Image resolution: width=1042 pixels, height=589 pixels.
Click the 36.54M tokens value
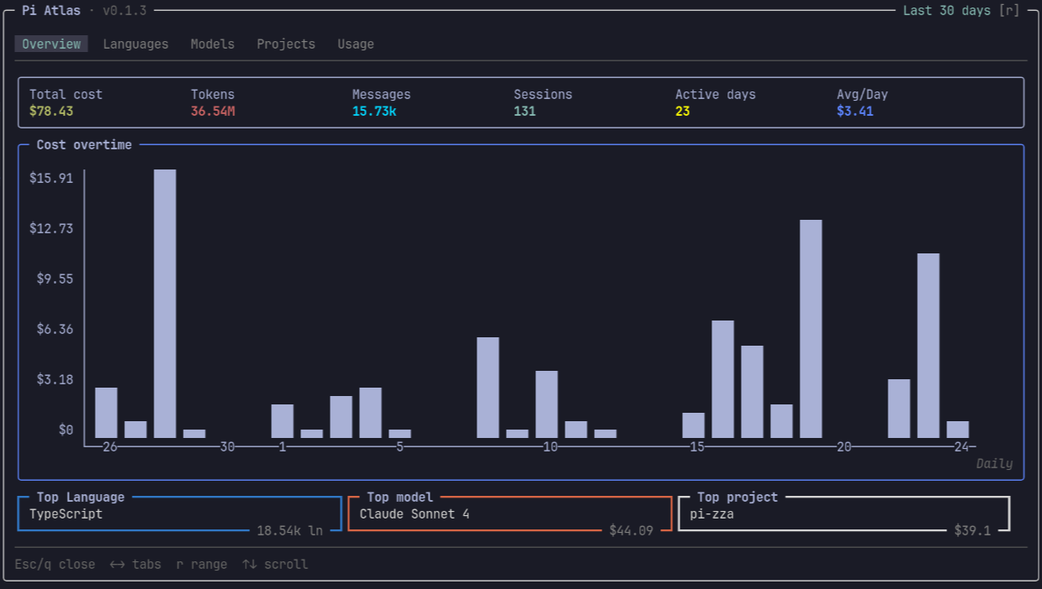pyautogui.click(x=212, y=111)
